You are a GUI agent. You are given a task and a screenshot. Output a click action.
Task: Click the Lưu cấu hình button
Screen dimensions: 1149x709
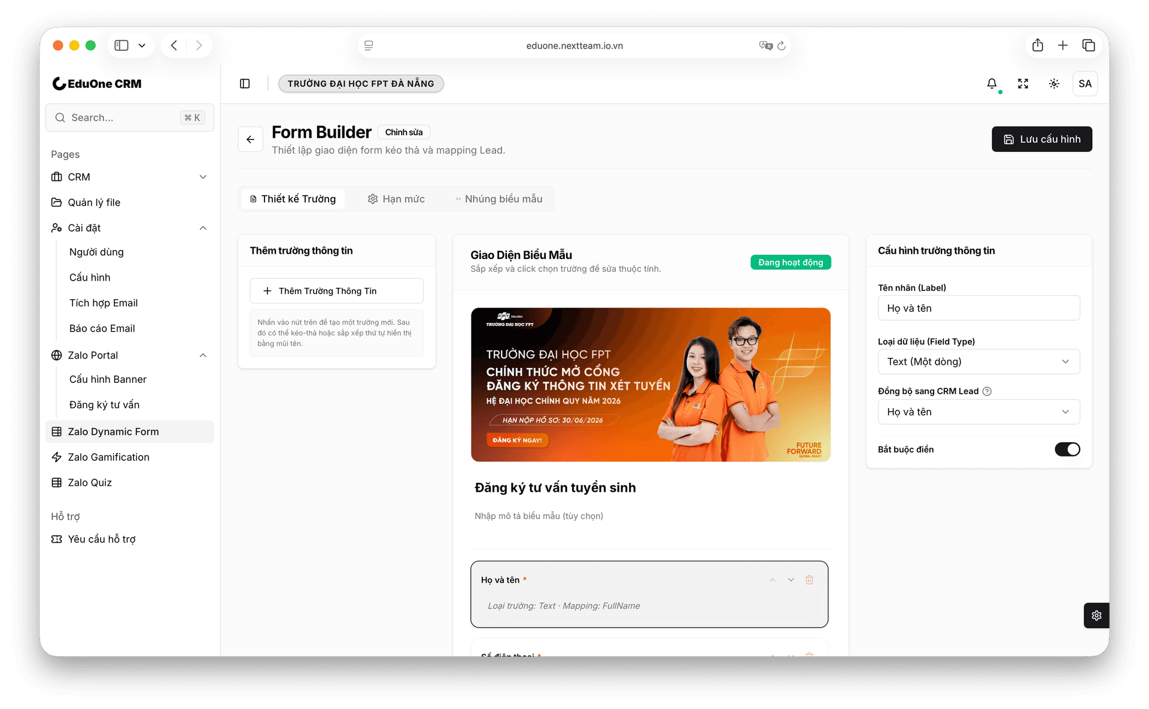[1041, 139]
